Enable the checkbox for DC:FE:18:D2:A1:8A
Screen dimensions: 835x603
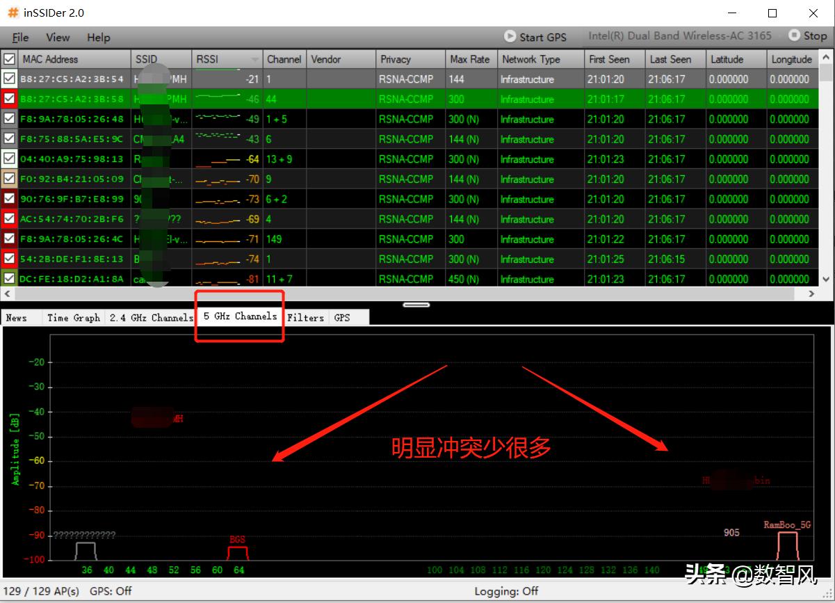pyautogui.click(x=9, y=278)
